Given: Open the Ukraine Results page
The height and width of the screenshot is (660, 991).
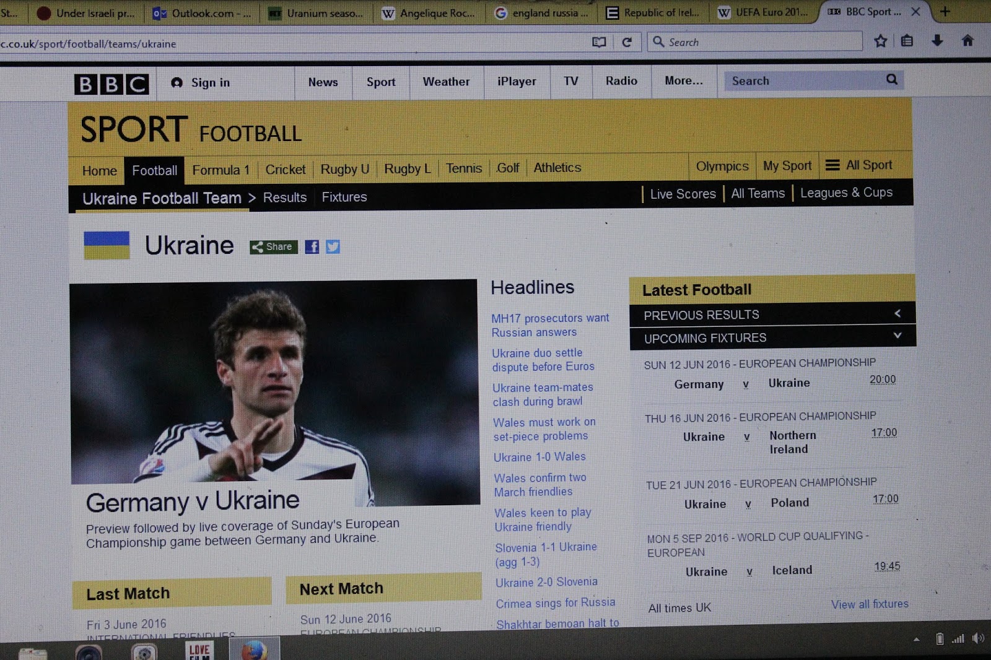Looking at the screenshot, I should pos(285,198).
